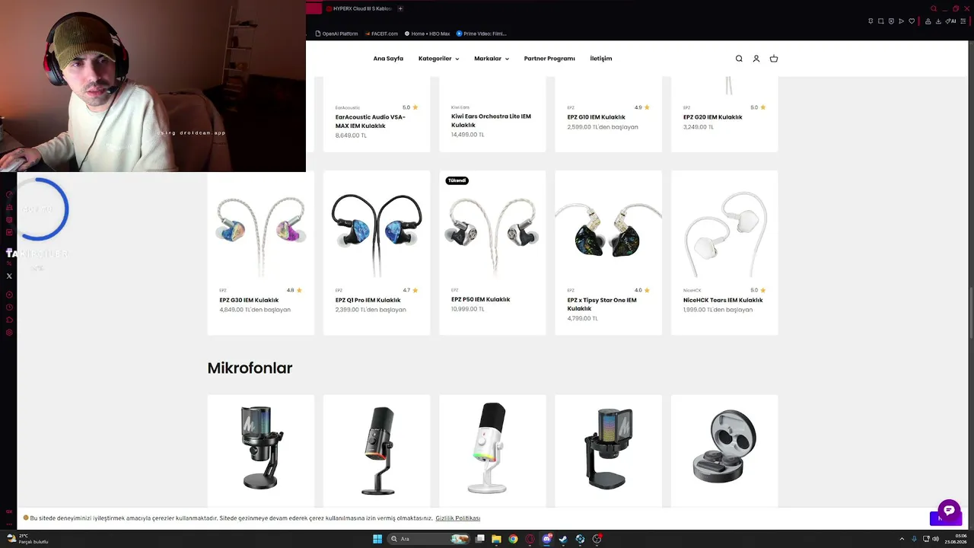
Task: Click the taskbar search box labeled Ara
Action: [x=428, y=539]
